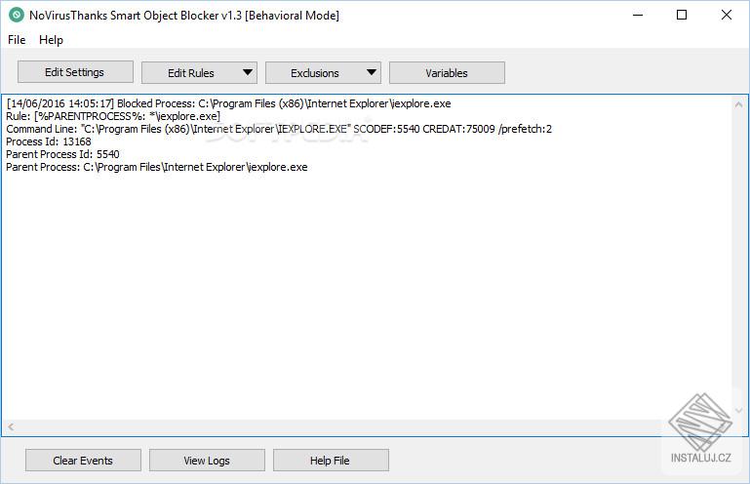This screenshot has width=750, height=484.
Task: Click the scroll up arrow in event log
Action: coord(738,104)
